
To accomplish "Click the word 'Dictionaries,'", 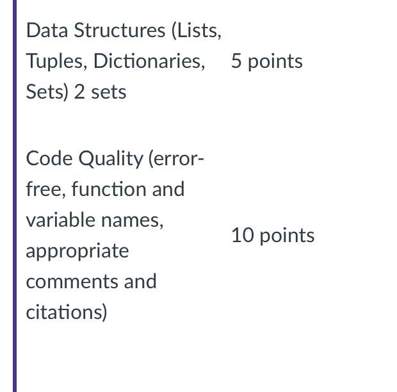I will point(149,61).
